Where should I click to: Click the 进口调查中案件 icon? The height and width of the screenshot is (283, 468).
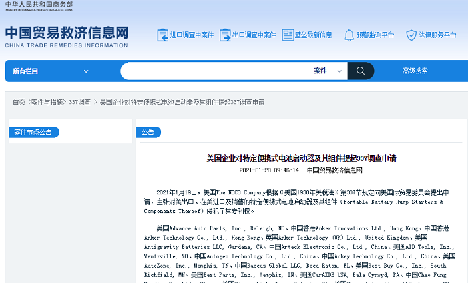(163, 35)
